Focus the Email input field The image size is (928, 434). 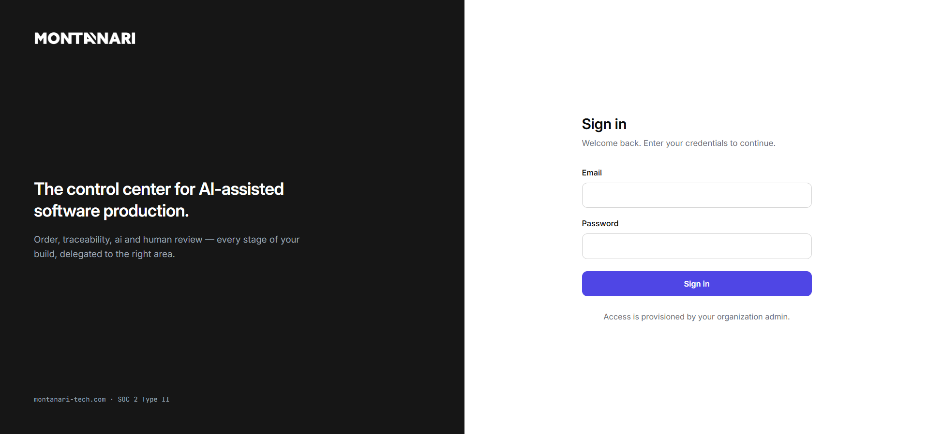pyautogui.click(x=696, y=195)
